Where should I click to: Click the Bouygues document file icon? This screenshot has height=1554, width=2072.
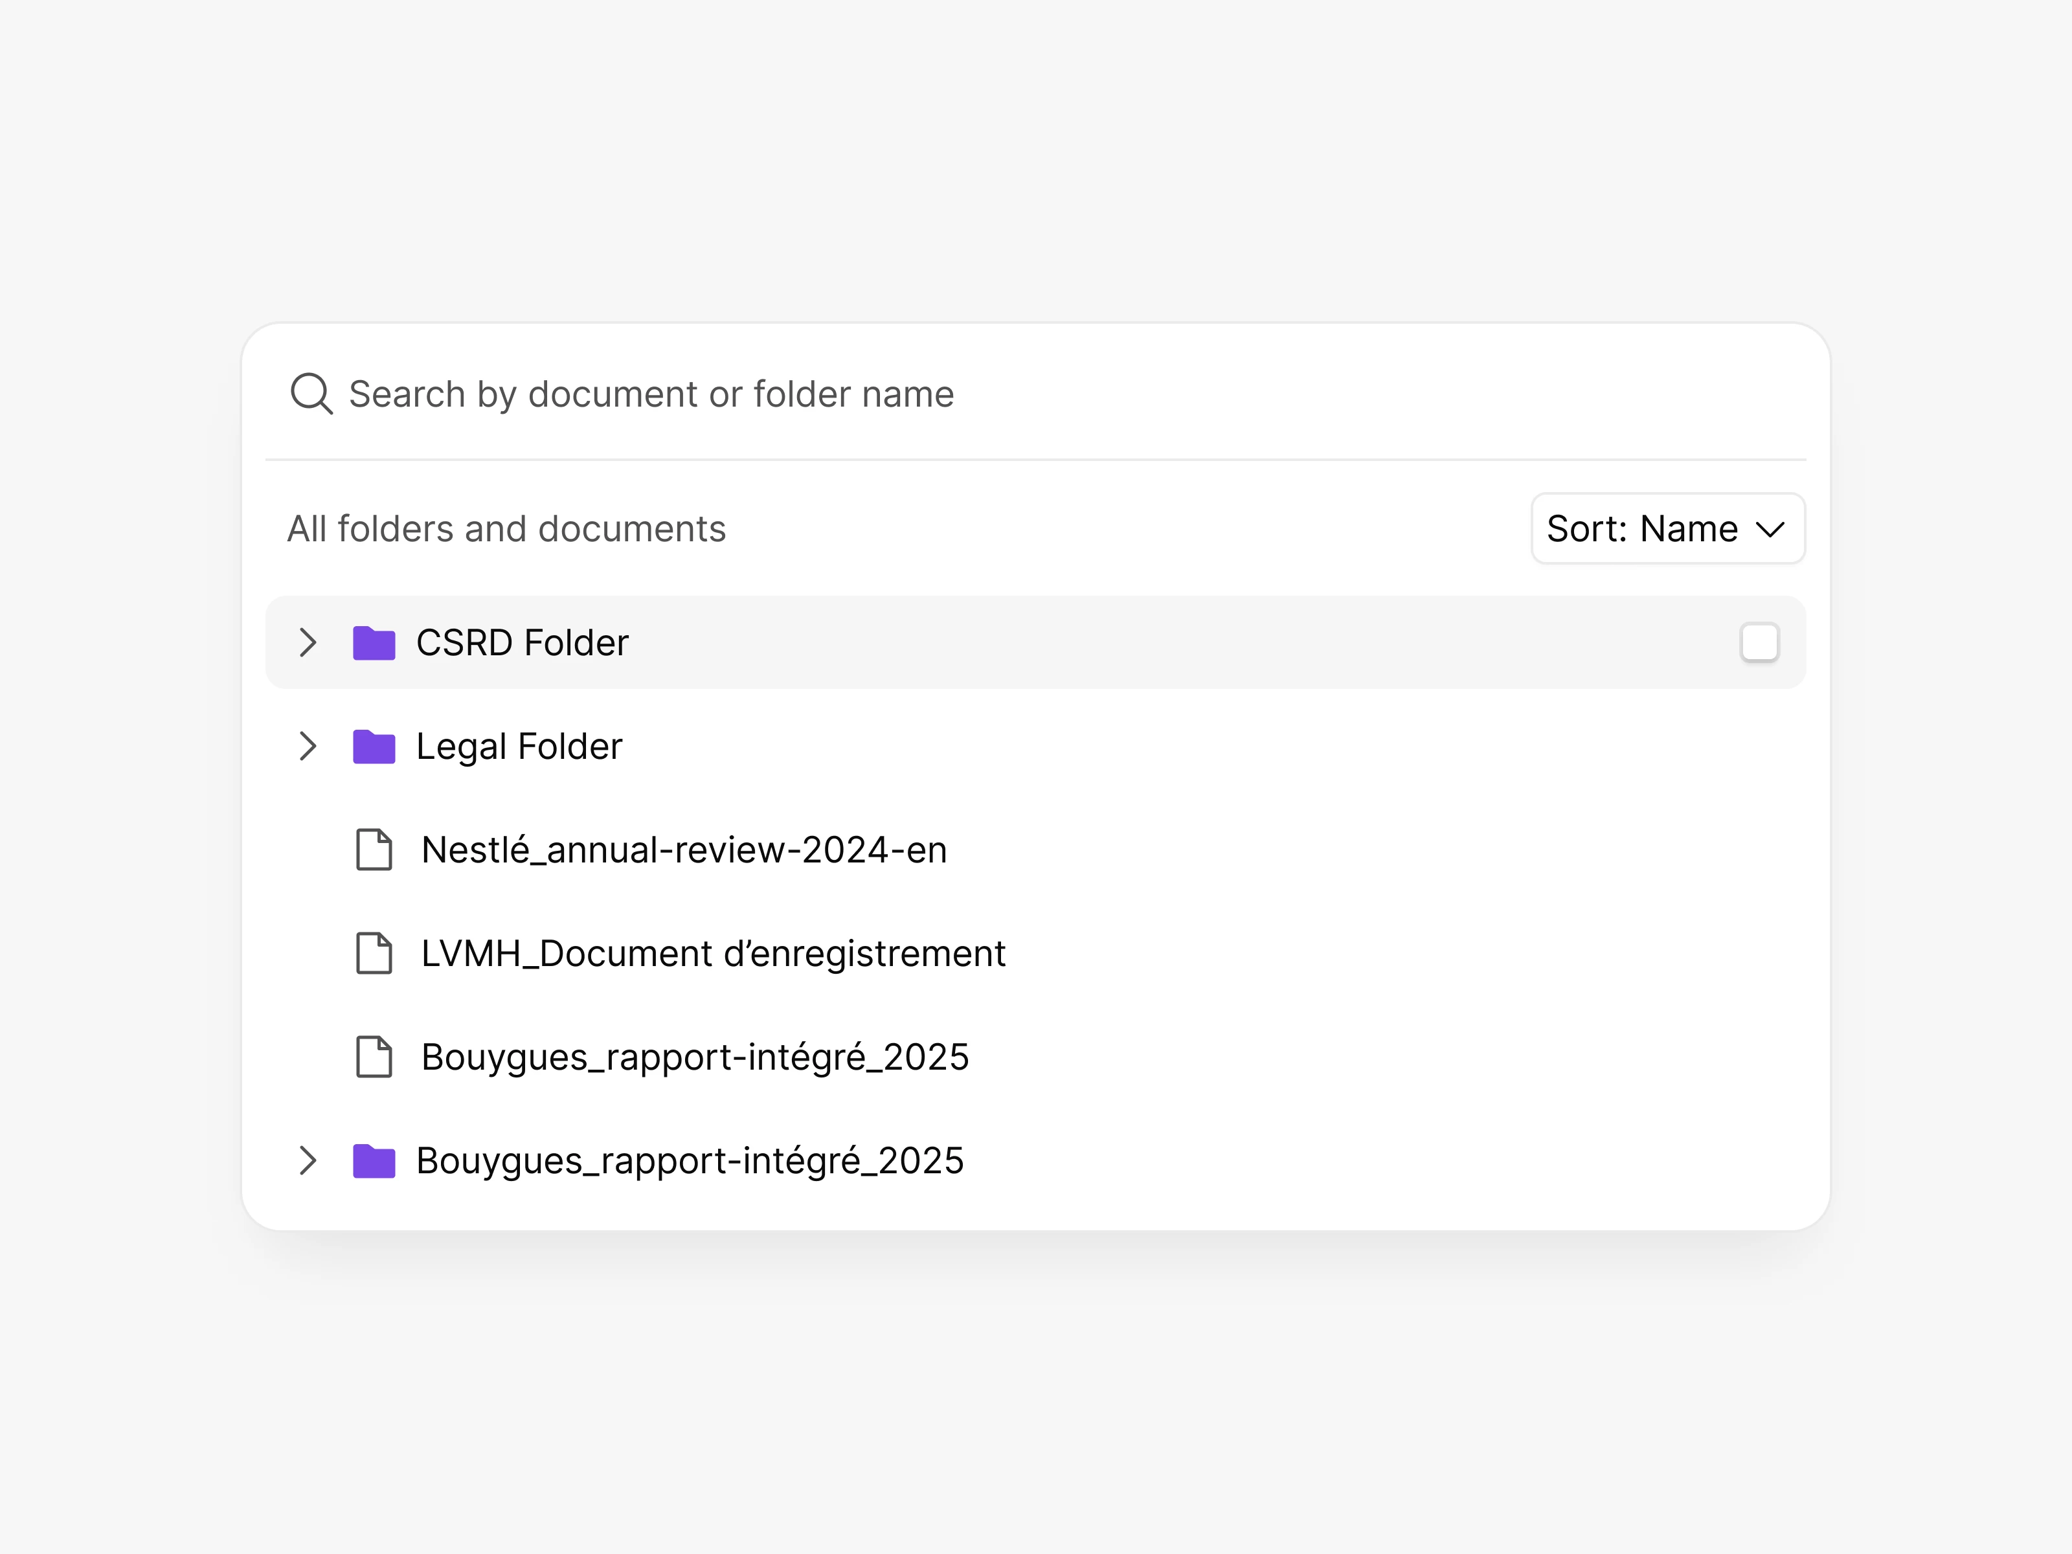point(374,1057)
